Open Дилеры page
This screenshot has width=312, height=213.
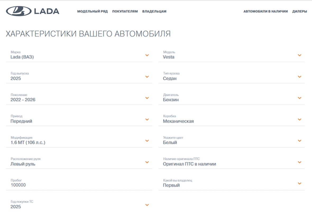click(300, 11)
